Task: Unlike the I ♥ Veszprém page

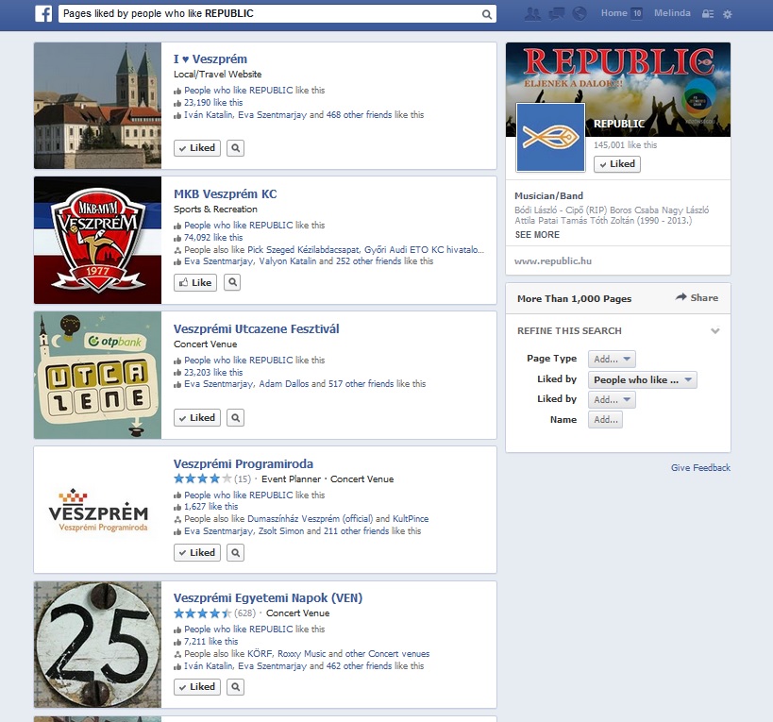Action: [x=196, y=148]
